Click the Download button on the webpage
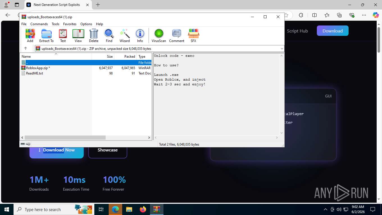Screen dimensions: 382x215 (333, 31)
